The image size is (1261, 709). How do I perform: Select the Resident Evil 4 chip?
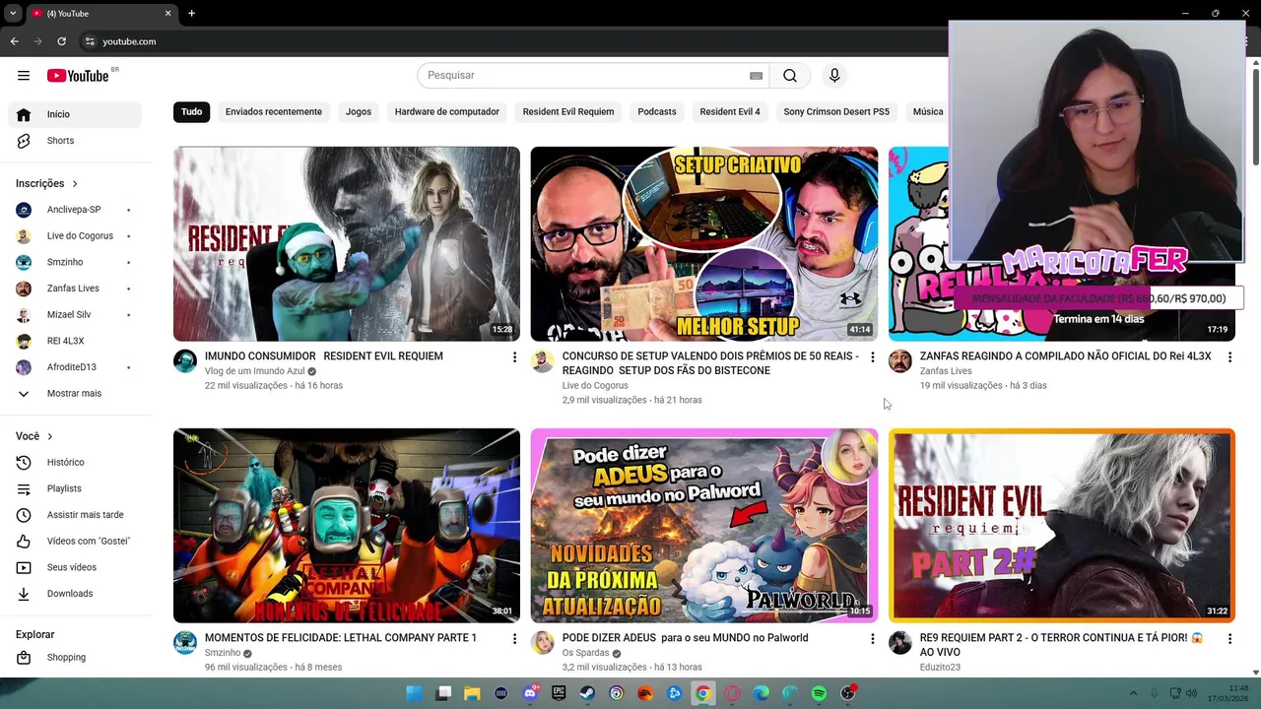[x=730, y=112]
